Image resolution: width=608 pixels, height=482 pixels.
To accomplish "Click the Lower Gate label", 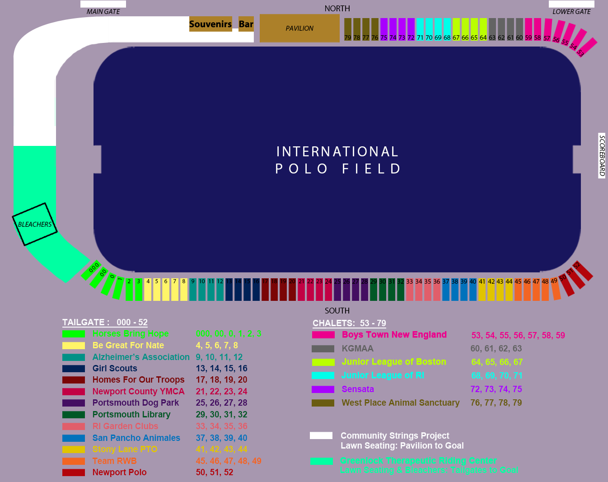I will pos(571,12).
